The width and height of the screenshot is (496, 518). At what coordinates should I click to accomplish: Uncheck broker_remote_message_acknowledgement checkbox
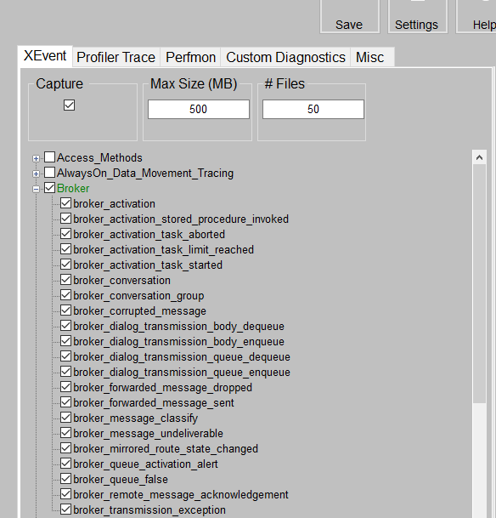point(66,494)
